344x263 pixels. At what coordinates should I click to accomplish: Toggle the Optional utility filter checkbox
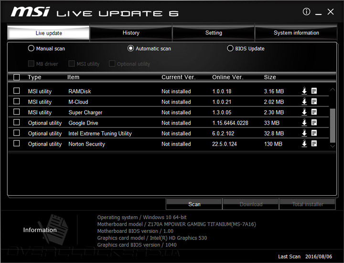pyautogui.click(x=112, y=63)
